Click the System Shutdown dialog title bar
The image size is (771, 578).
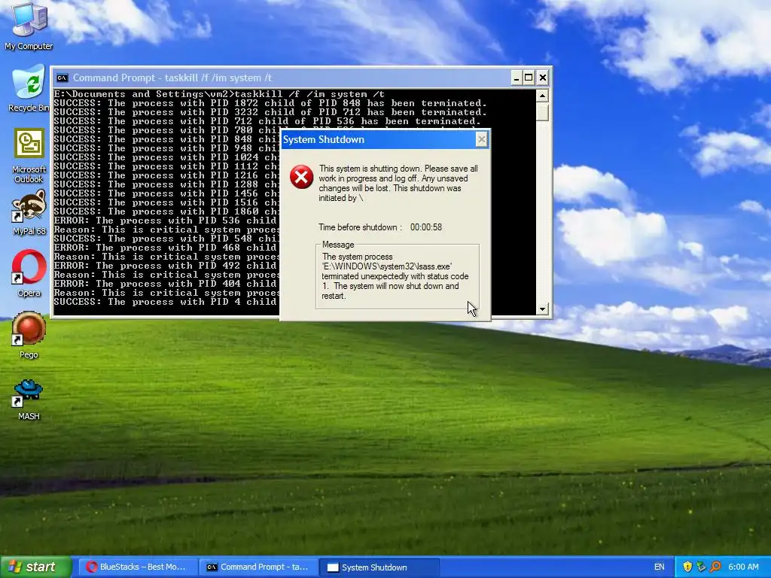pyautogui.click(x=379, y=139)
